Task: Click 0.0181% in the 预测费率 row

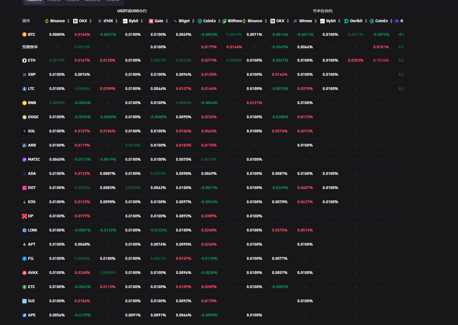Action: click(x=381, y=47)
